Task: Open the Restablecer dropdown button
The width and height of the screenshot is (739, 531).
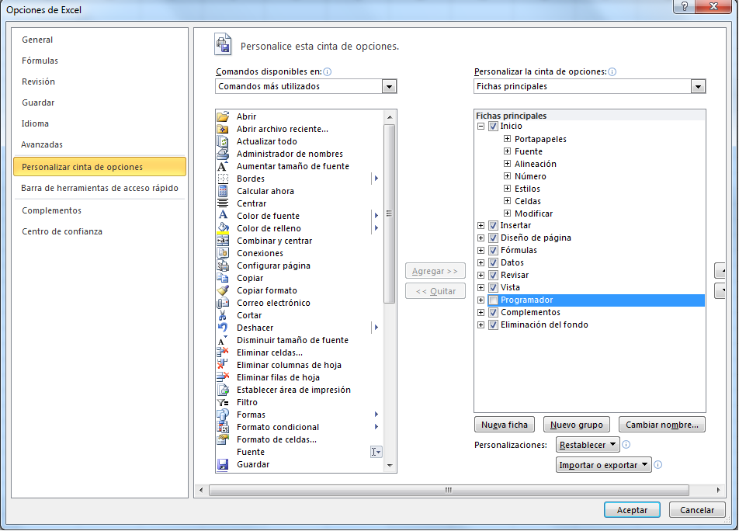Action: click(x=587, y=445)
